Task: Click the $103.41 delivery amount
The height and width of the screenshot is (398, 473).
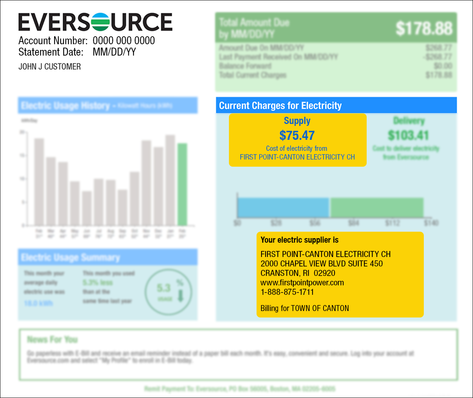Action: pos(408,135)
